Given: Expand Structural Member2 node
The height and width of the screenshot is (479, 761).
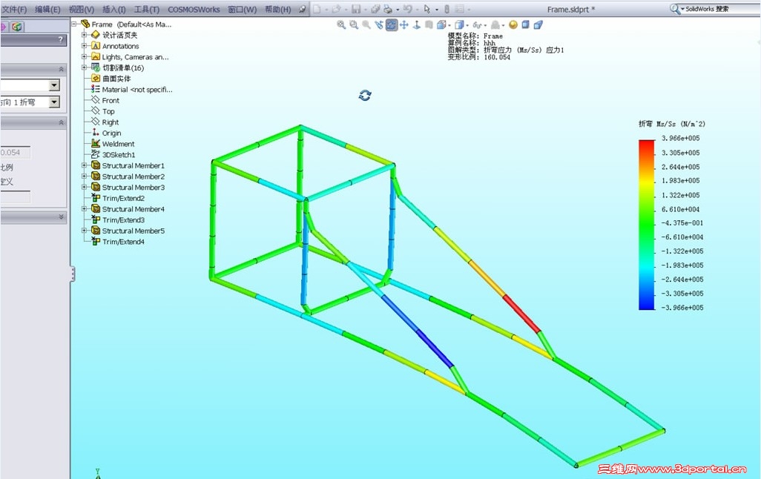Looking at the screenshot, I should tap(85, 176).
